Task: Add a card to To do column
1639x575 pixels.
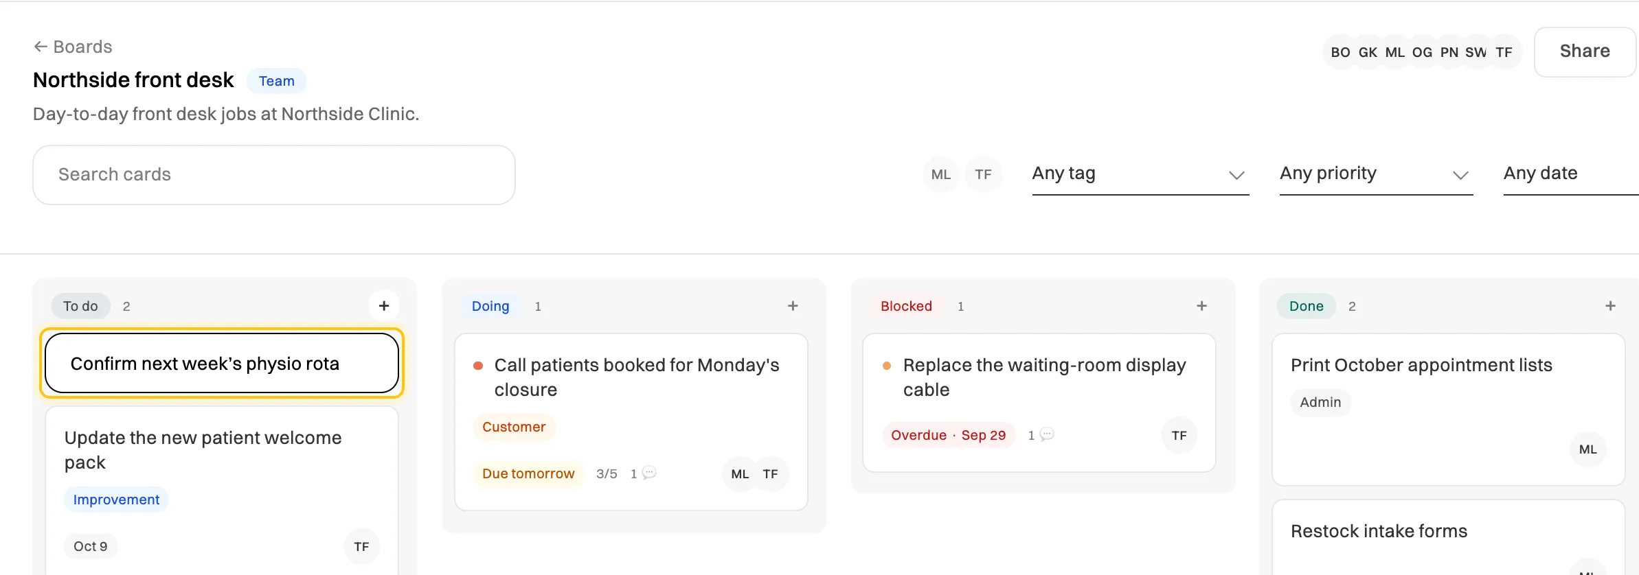Action: (x=384, y=306)
